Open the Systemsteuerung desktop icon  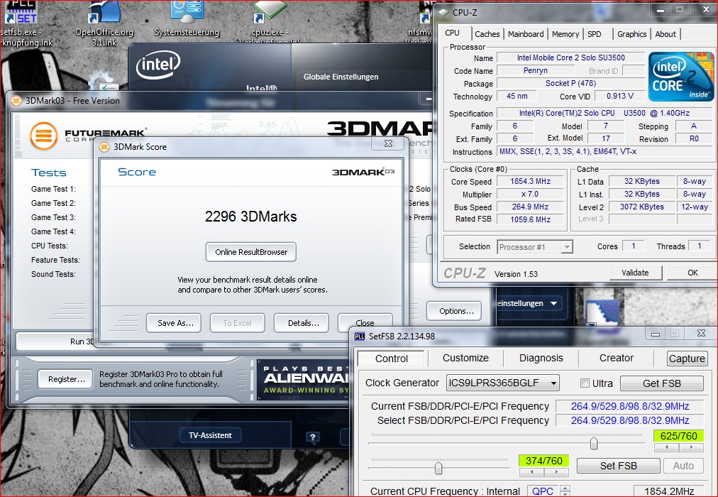187,12
